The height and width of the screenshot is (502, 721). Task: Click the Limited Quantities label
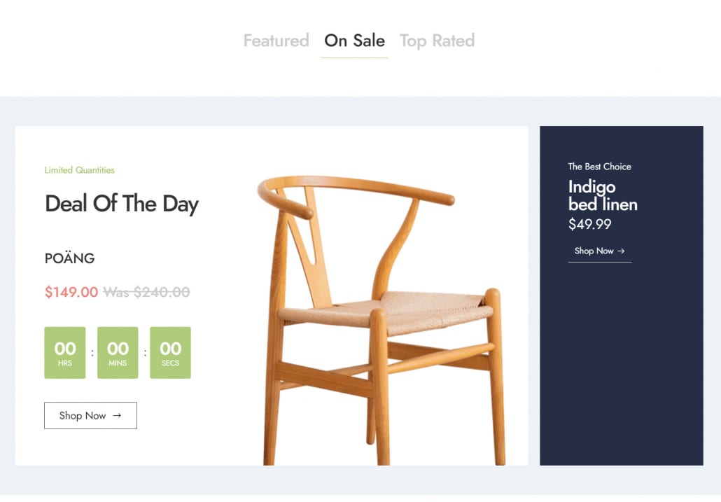79,170
